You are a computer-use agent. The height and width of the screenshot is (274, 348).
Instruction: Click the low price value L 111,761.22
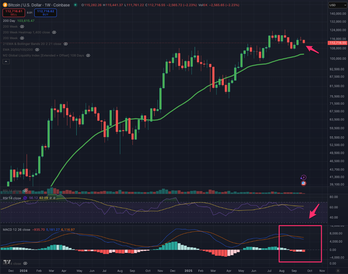tap(134, 5)
